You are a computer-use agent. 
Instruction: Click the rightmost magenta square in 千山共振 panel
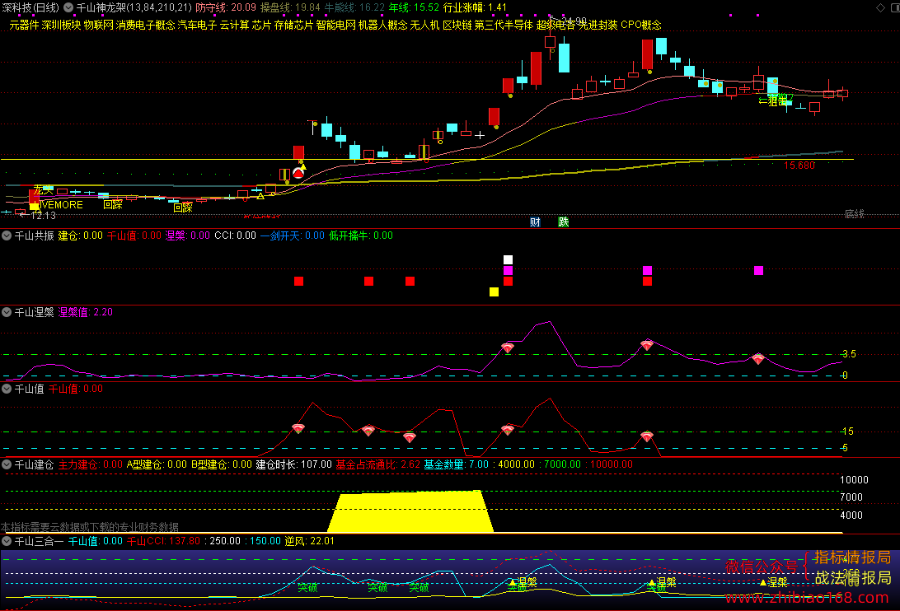tap(759, 270)
